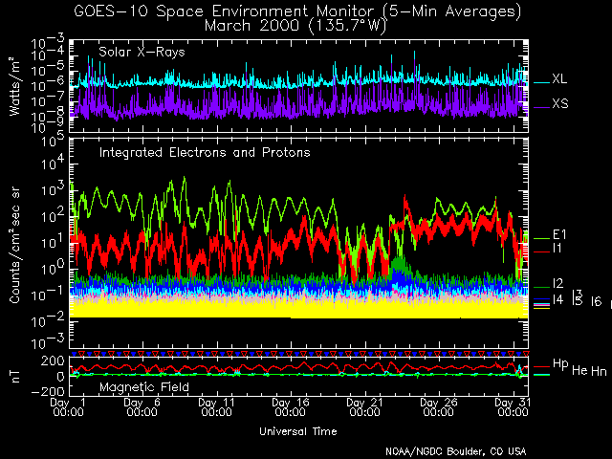The height and width of the screenshot is (459, 612).
Task: Click the I4 legend label
Action: tap(558, 299)
